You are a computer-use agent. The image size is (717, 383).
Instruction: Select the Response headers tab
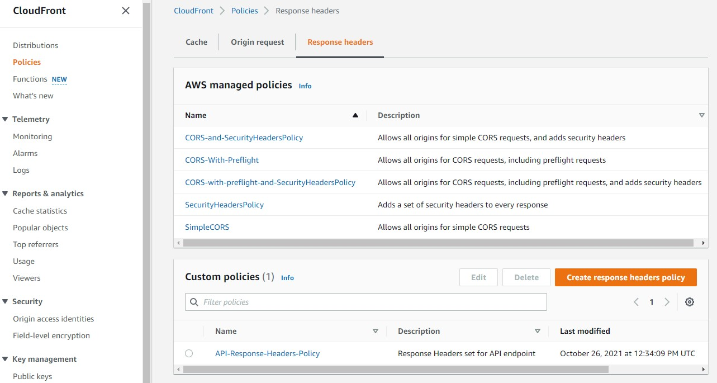point(340,42)
